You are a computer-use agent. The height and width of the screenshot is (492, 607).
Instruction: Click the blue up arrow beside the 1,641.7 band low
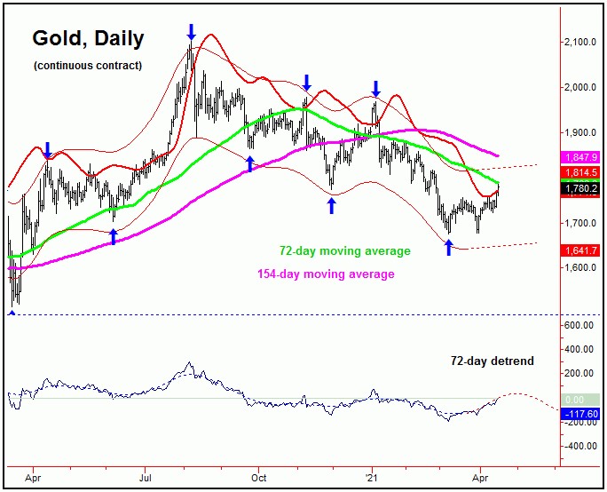(x=448, y=248)
